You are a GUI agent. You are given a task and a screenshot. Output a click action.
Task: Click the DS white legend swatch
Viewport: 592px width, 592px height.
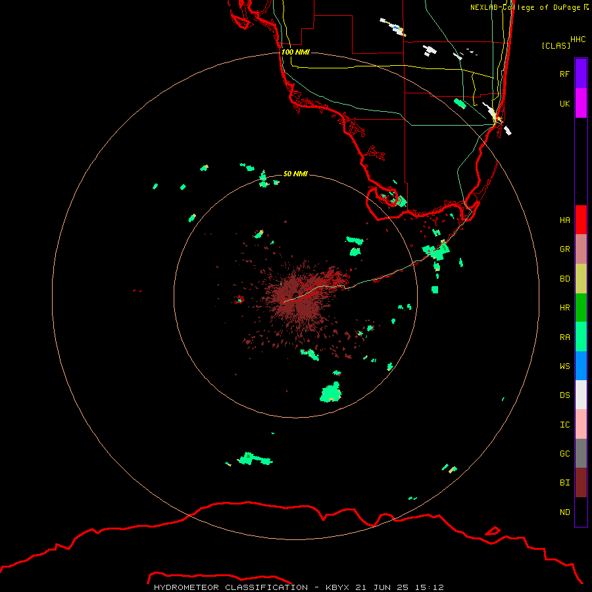click(x=581, y=395)
